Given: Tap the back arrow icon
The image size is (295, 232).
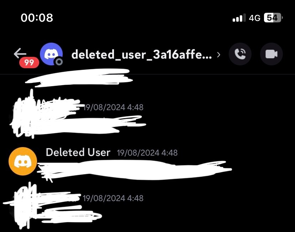Looking at the screenshot, I should (x=20, y=53).
